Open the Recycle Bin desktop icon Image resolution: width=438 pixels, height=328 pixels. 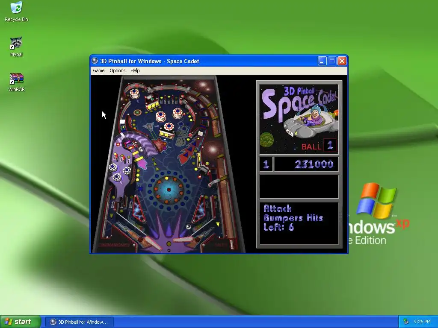[16, 12]
